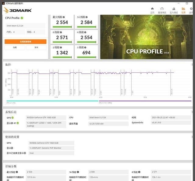Click info icon beside 2 线程 score card
Screen dimensions: 195x181
click(x=61, y=47)
